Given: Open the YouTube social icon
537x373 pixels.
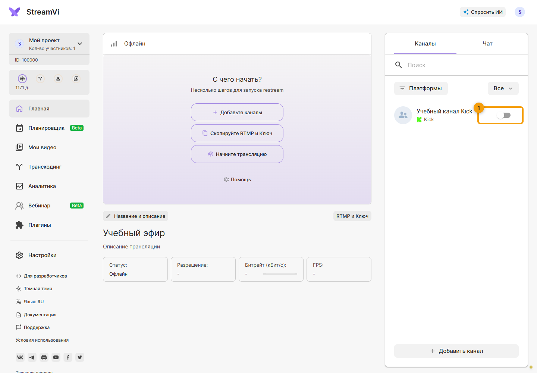Looking at the screenshot, I should click(56, 357).
